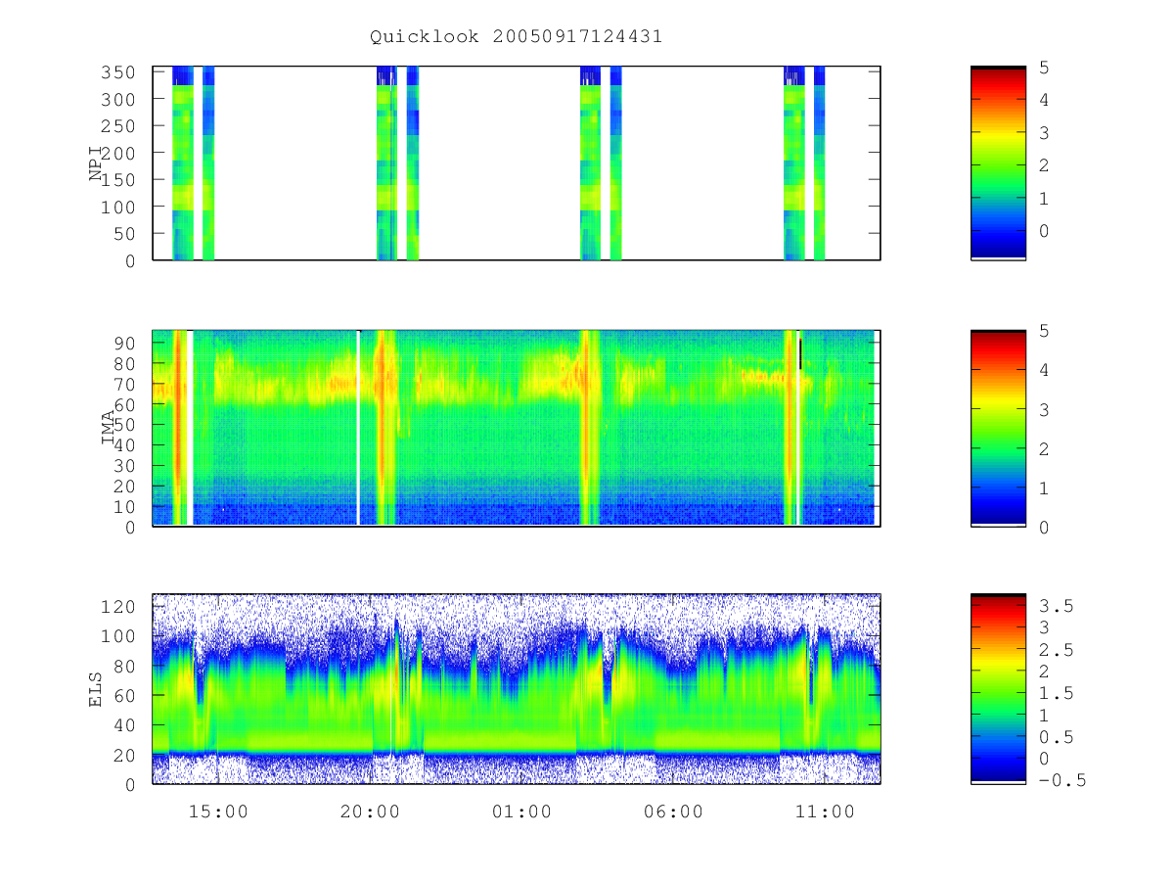This screenshot has height=881, width=1174.
Task: Open the ELS spectrogram panel
Action: (x=517, y=689)
